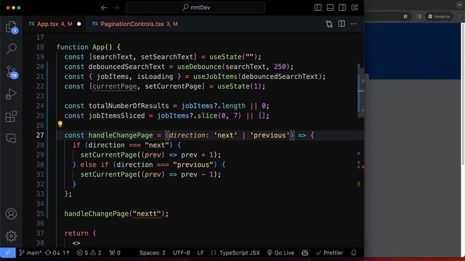Click the main* branch in status bar

click(31, 253)
